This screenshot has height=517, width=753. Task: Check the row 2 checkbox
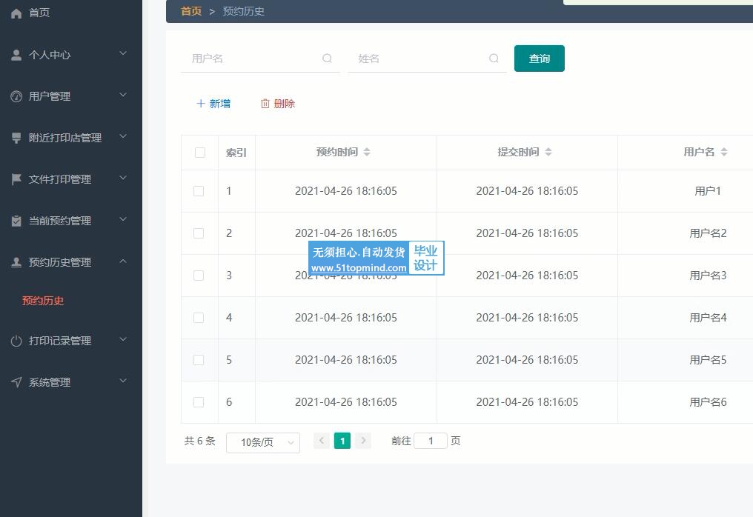199,233
